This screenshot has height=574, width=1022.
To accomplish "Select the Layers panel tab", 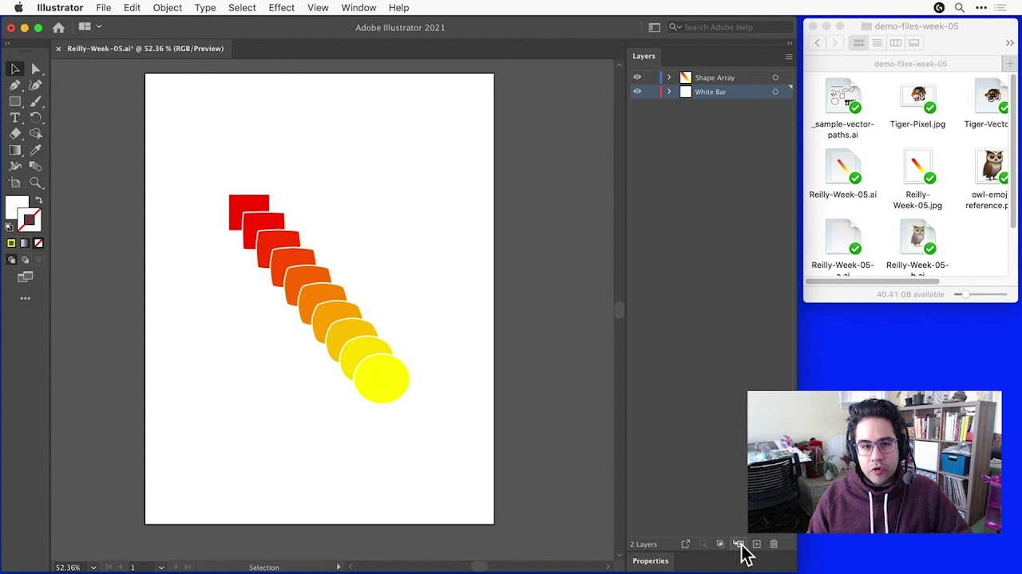I will pyautogui.click(x=644, y=57).
